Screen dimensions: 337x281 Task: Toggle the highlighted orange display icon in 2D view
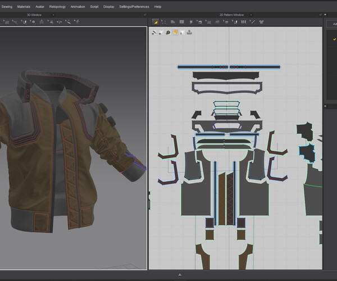coord(175,33)
